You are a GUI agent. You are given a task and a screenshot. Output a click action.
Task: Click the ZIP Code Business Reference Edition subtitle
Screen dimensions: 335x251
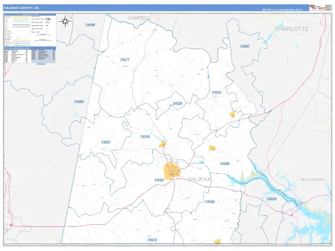pos(282,9)
